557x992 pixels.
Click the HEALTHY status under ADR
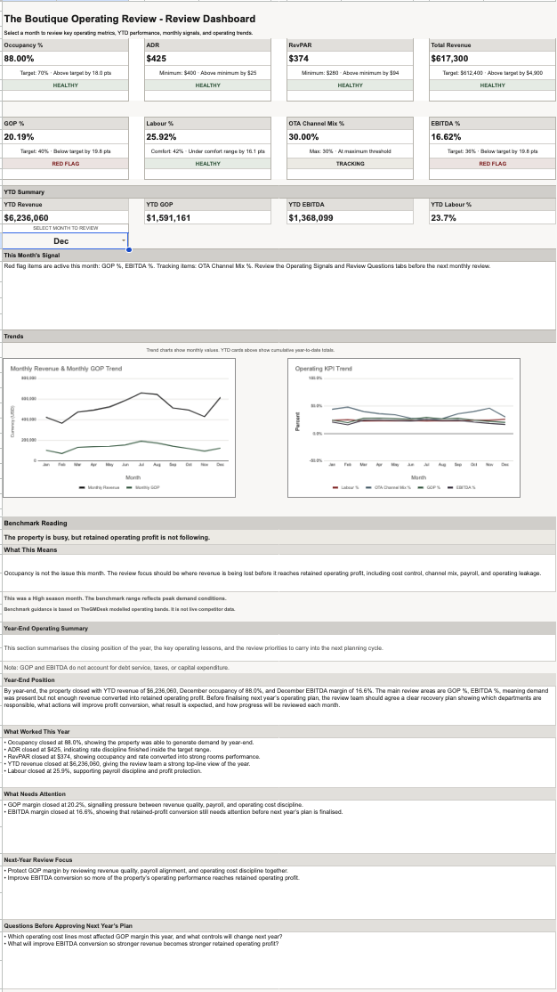208,85
